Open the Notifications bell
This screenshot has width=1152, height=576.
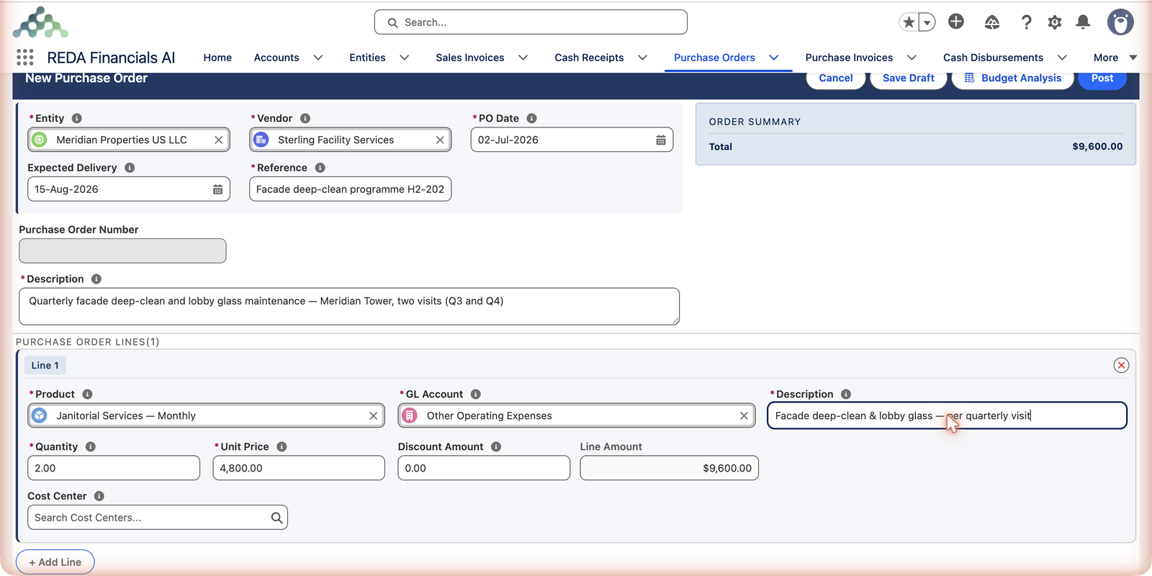[1083, 22]
